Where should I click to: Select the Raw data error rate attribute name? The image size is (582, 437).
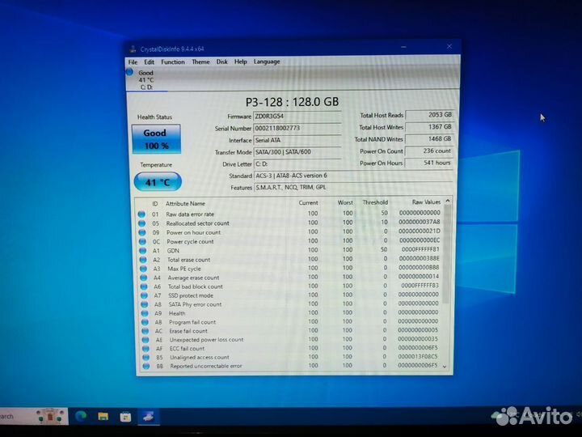tap(190, 214)
